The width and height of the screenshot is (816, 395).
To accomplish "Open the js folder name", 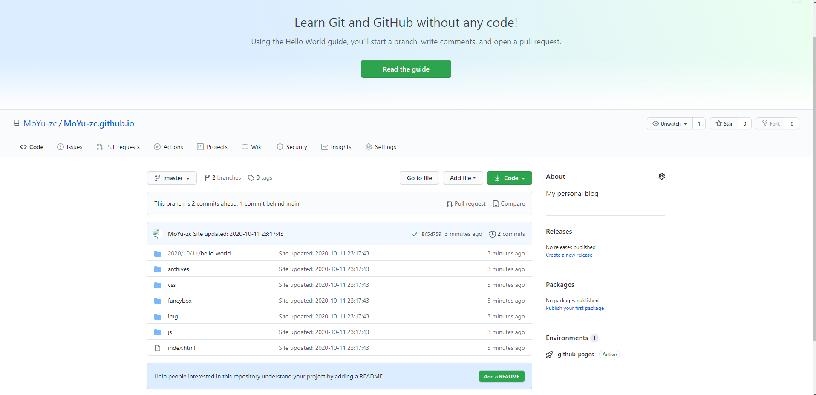I will [170, 332].
